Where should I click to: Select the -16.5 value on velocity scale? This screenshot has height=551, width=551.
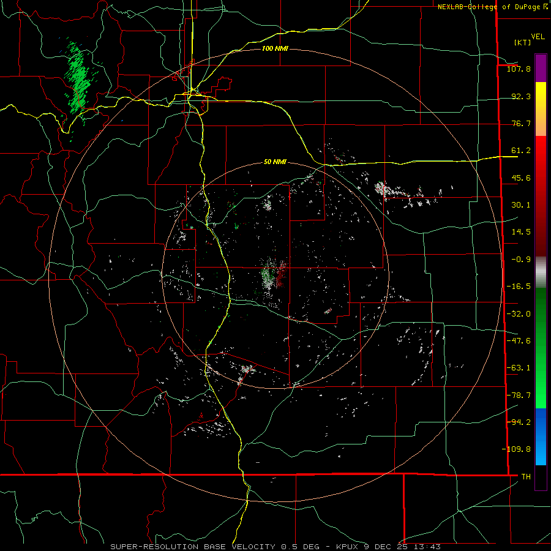[519, 287]
